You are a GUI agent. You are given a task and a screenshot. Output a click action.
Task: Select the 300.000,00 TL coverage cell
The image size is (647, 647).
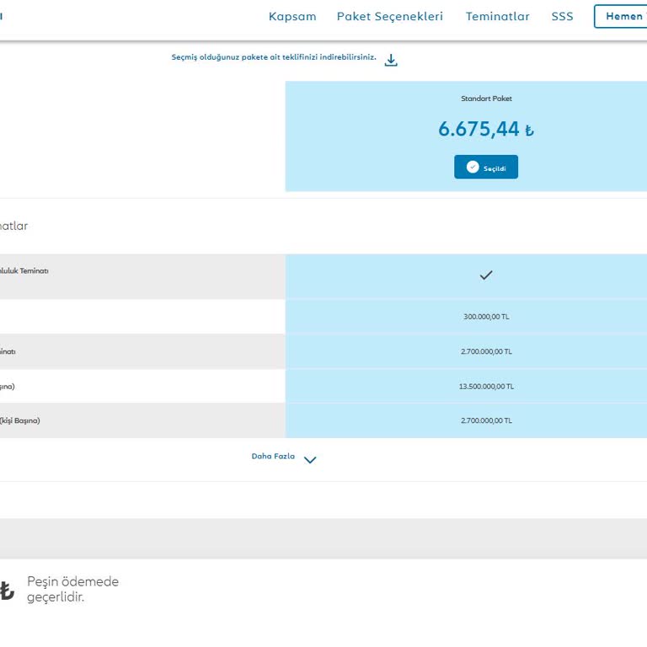click(486, 317)
